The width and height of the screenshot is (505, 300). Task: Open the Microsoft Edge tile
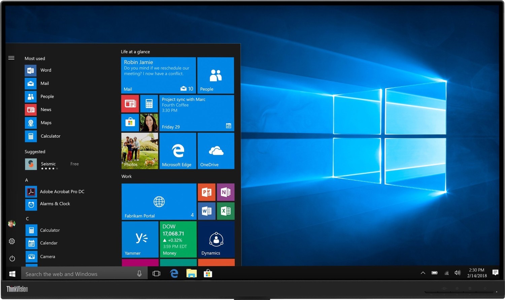(x=178, y=151)
